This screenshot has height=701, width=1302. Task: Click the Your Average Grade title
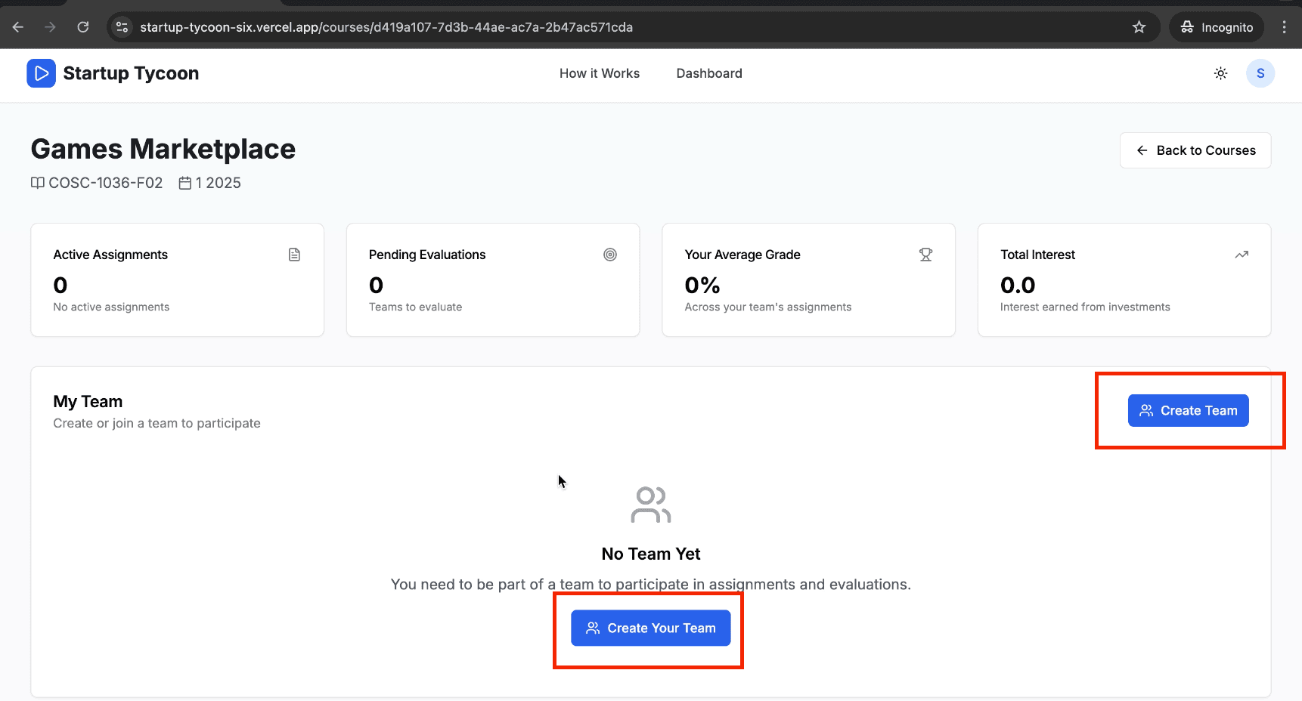click(742, 255)
